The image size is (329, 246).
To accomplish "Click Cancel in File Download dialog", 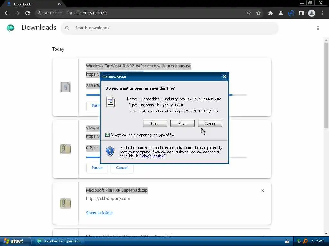I will (x=210, y=123).
